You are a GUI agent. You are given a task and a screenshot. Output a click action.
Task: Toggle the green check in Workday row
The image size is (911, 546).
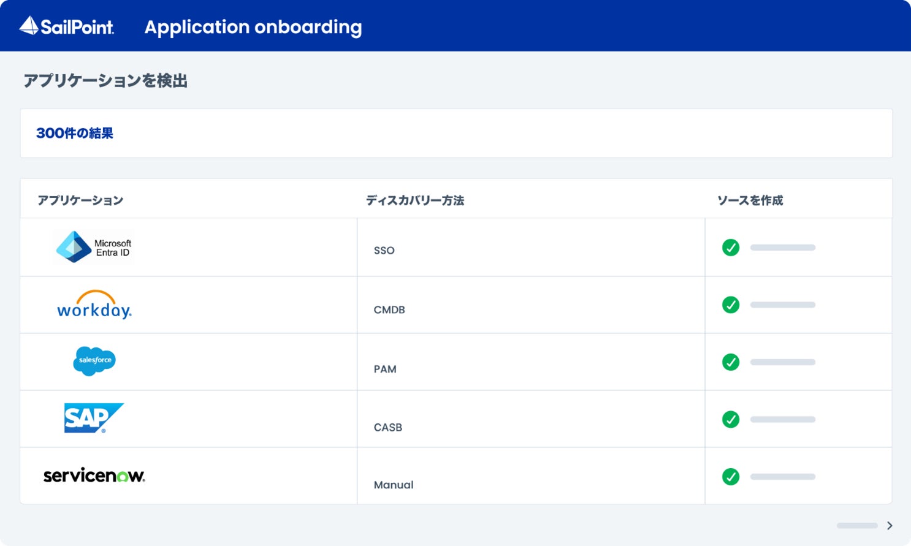[x=731, y=305]
